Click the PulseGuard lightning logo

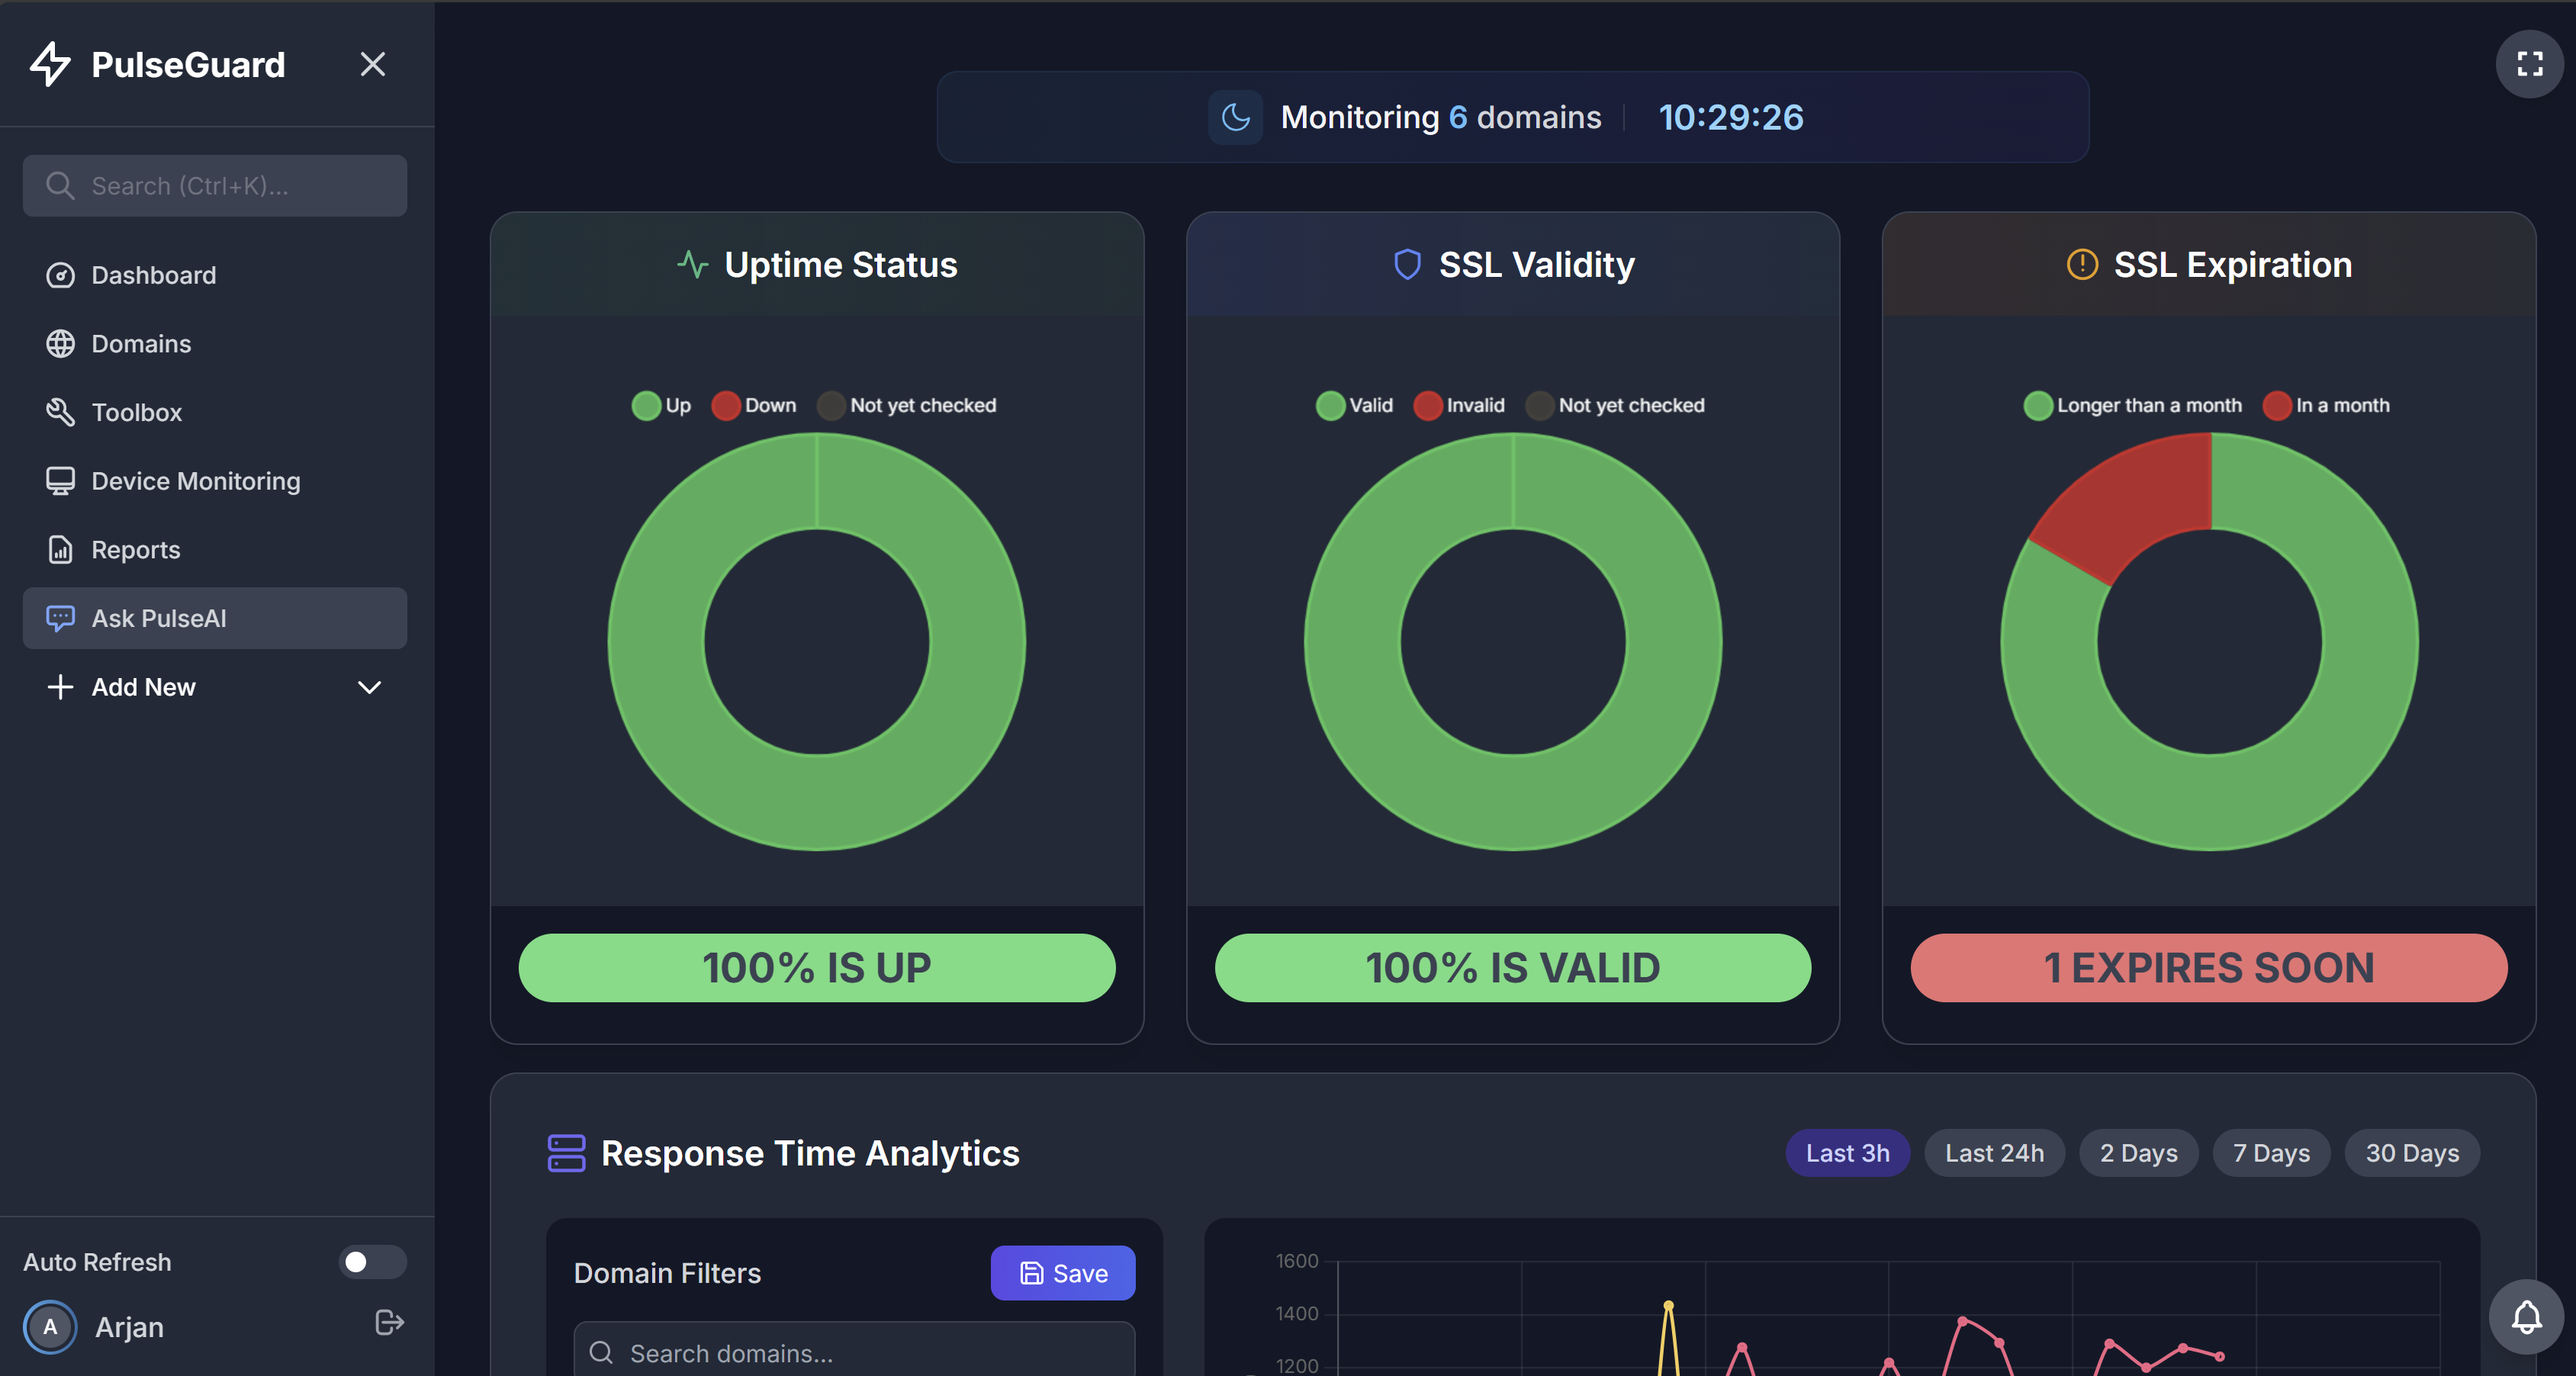pyautogui.click(x=50, y=64)
